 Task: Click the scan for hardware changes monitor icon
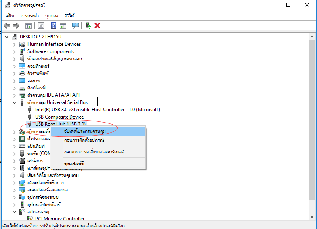(75, 25)
